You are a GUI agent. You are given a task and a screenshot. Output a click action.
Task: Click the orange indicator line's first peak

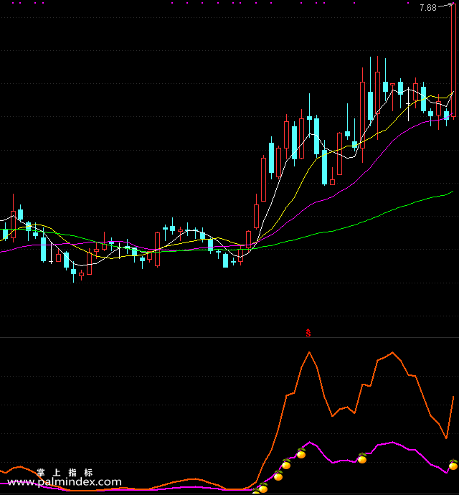coord(309,352)
